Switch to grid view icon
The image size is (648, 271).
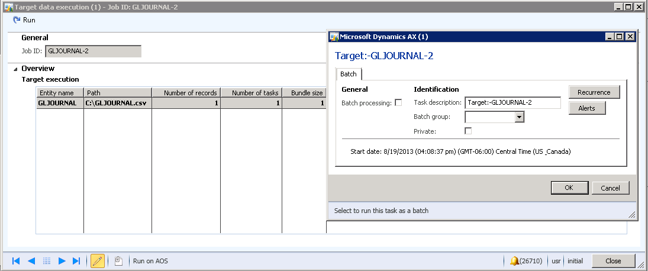(47, 261)
